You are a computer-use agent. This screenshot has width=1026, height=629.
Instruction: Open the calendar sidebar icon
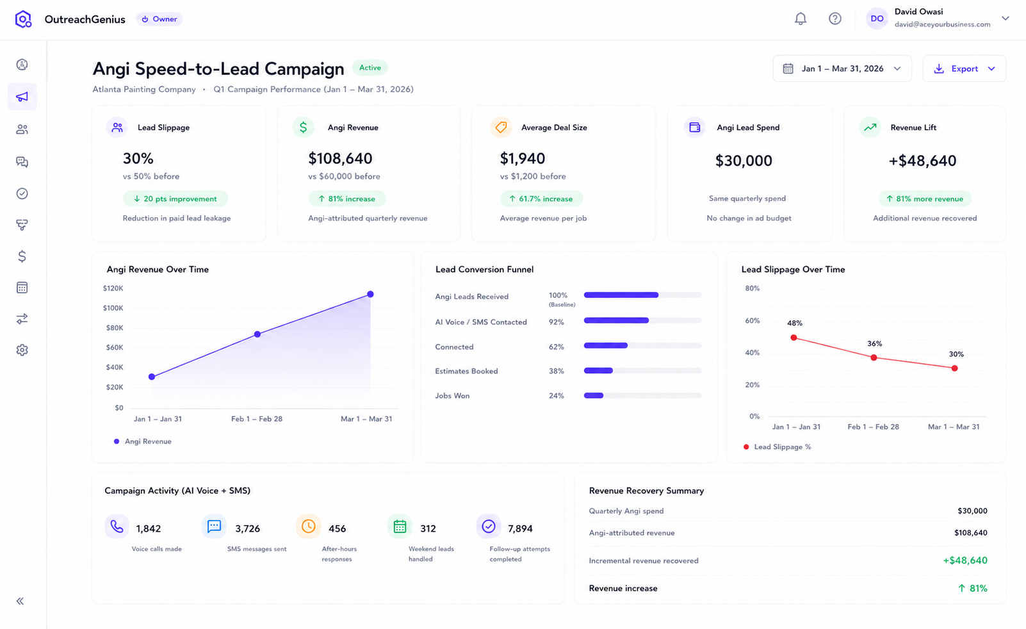tap(22, 288)
